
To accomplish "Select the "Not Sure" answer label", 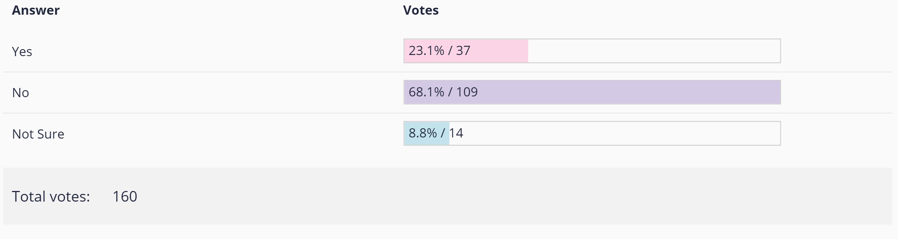I will 38,134.
